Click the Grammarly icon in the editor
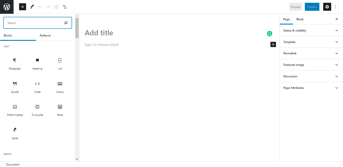 tap(269, 33)
